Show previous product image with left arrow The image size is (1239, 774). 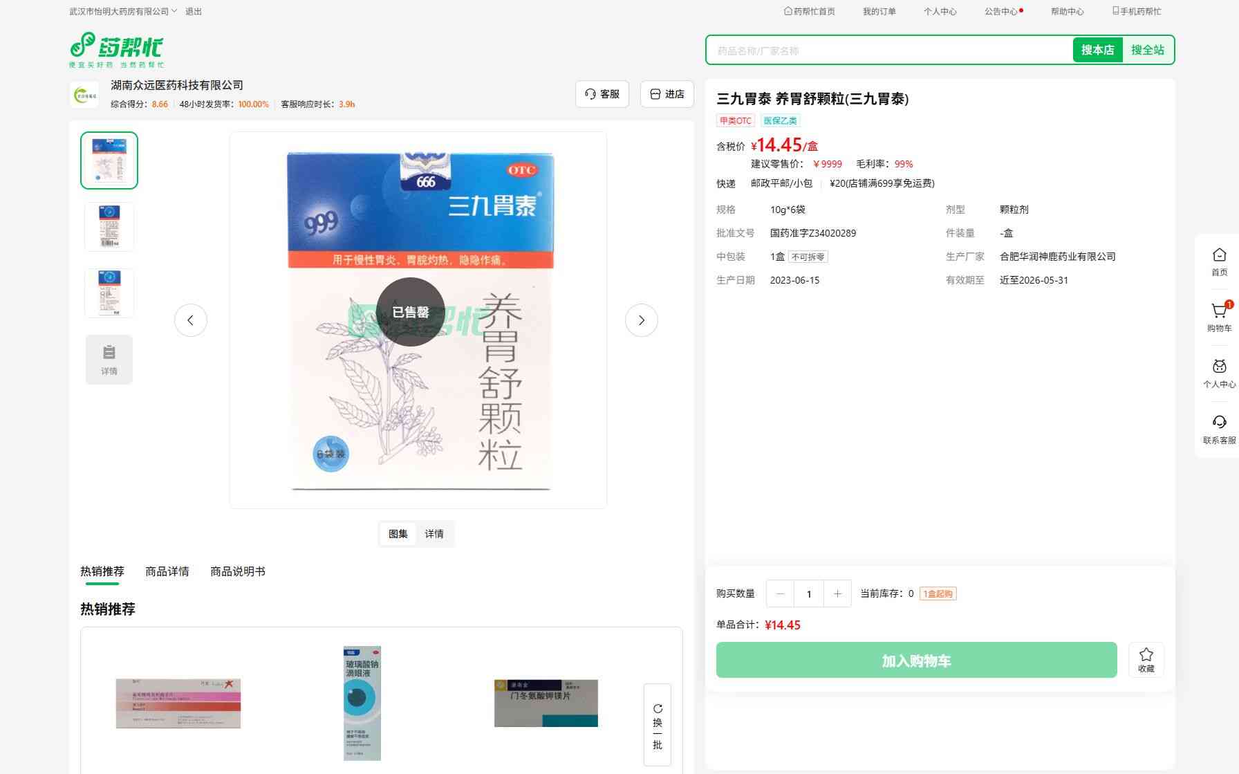coord(191,320)
